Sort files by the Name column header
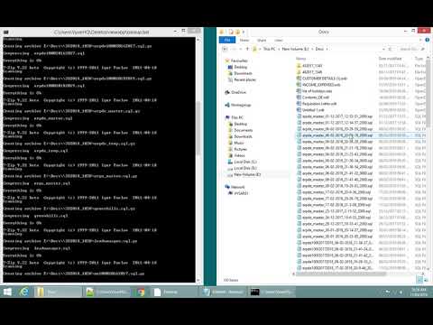Image resolution: width=433 pixels, height=325 pixels. click(x=301, y=59)
